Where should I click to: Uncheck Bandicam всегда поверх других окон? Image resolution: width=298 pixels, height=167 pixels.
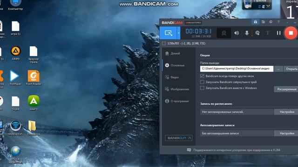coord(202,76)
